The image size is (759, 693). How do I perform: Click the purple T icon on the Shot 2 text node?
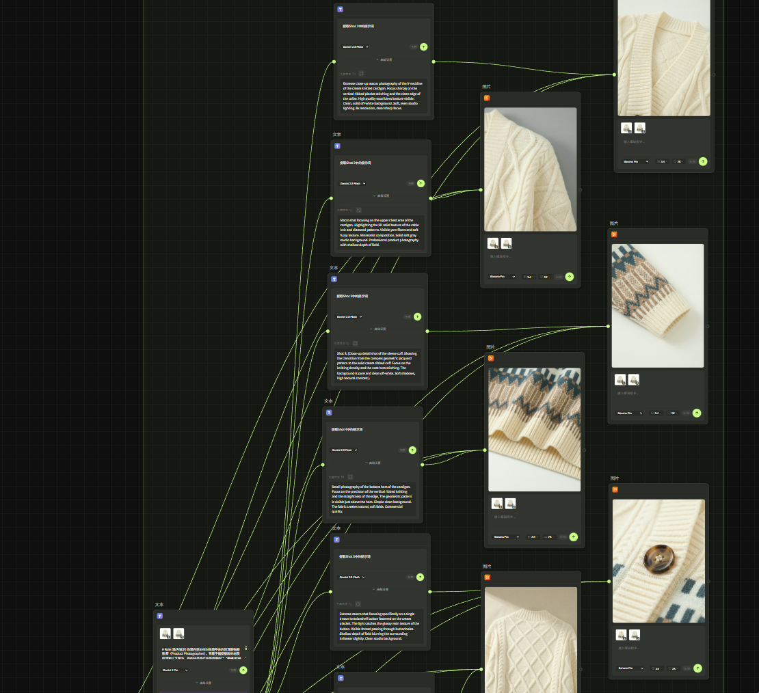pyautogui.click(x=337, y=146)
